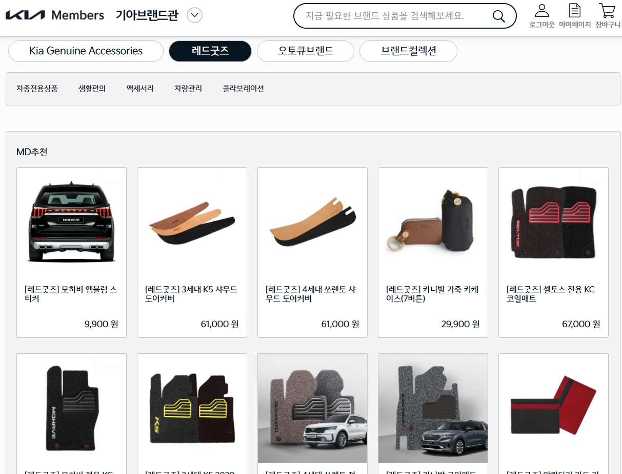Image resolution: width=622 pixels, height=474 pixels.
Task: Click the 셀토스 전용 KC 코일매트 title
Action: tap(551, 294)
